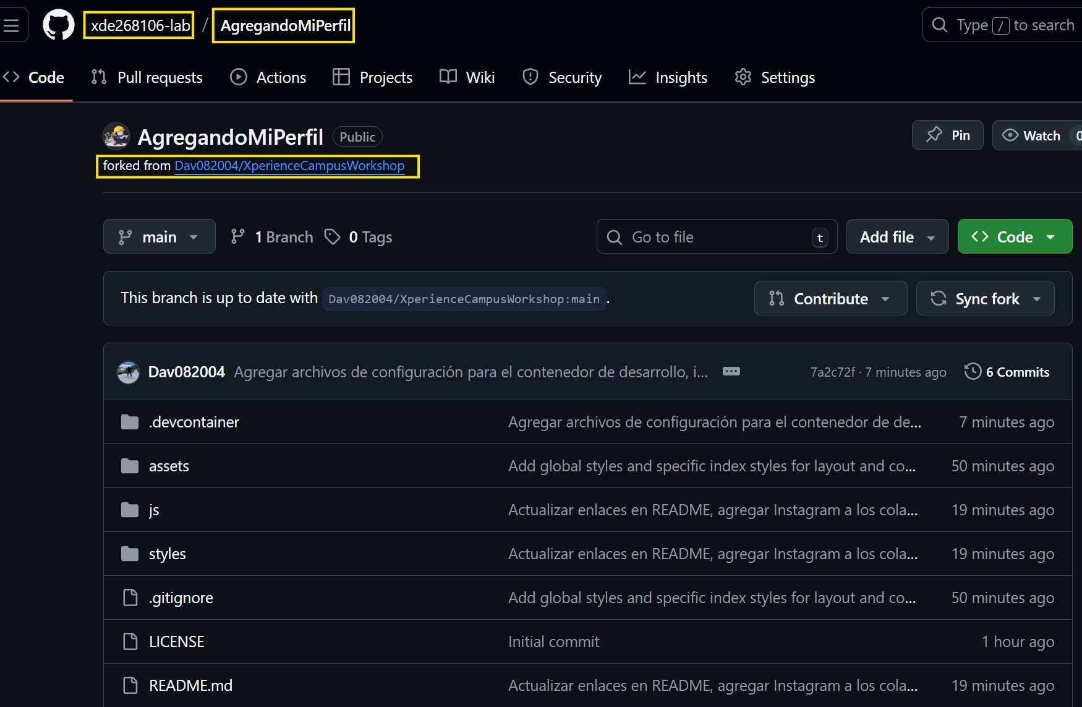Click the search magnifier icon

point(939,24)
